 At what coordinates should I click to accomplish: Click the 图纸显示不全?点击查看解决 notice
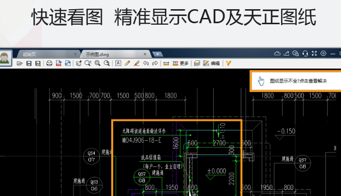[x=298, y=81]
